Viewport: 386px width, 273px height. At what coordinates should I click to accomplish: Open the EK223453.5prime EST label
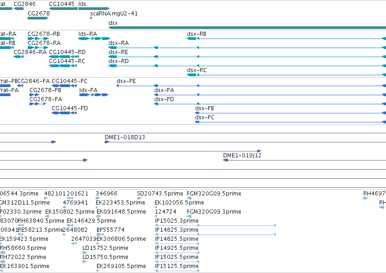[x=120, y=203]
